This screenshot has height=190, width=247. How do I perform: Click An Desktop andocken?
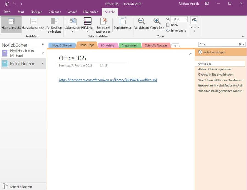[x=54, y=25]
